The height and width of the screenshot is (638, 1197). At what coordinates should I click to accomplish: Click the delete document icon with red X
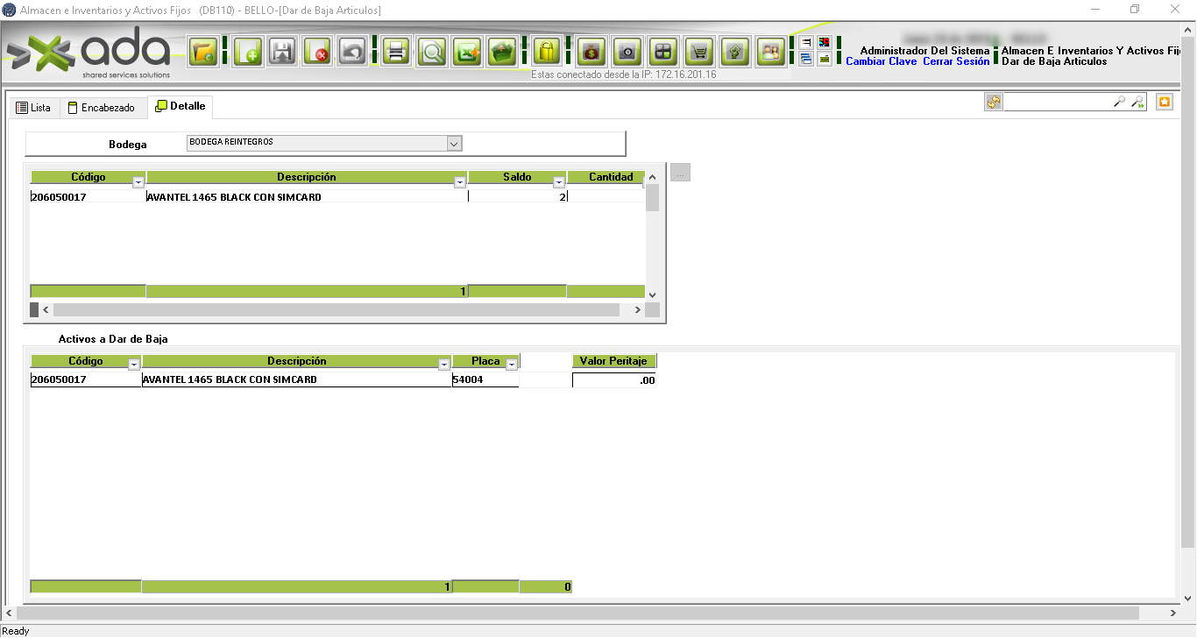tap(317, 52)
